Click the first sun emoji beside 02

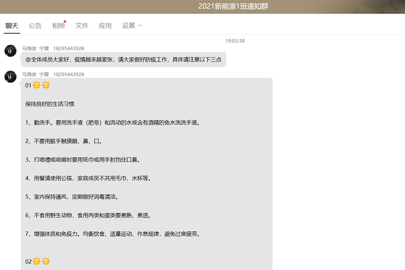pos(36,261)
